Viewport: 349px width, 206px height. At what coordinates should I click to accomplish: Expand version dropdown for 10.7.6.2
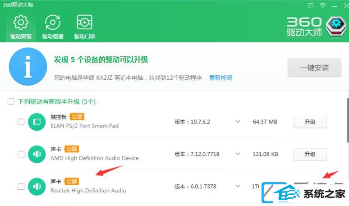(238, 121)
